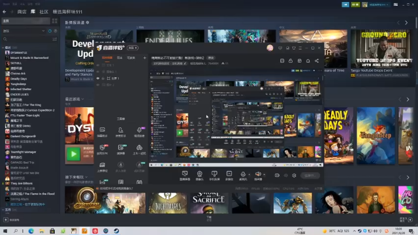This screenshot has width=418, height=235.
Task: Toggle visibility of the second source in the list
Action: pos(98,72)
